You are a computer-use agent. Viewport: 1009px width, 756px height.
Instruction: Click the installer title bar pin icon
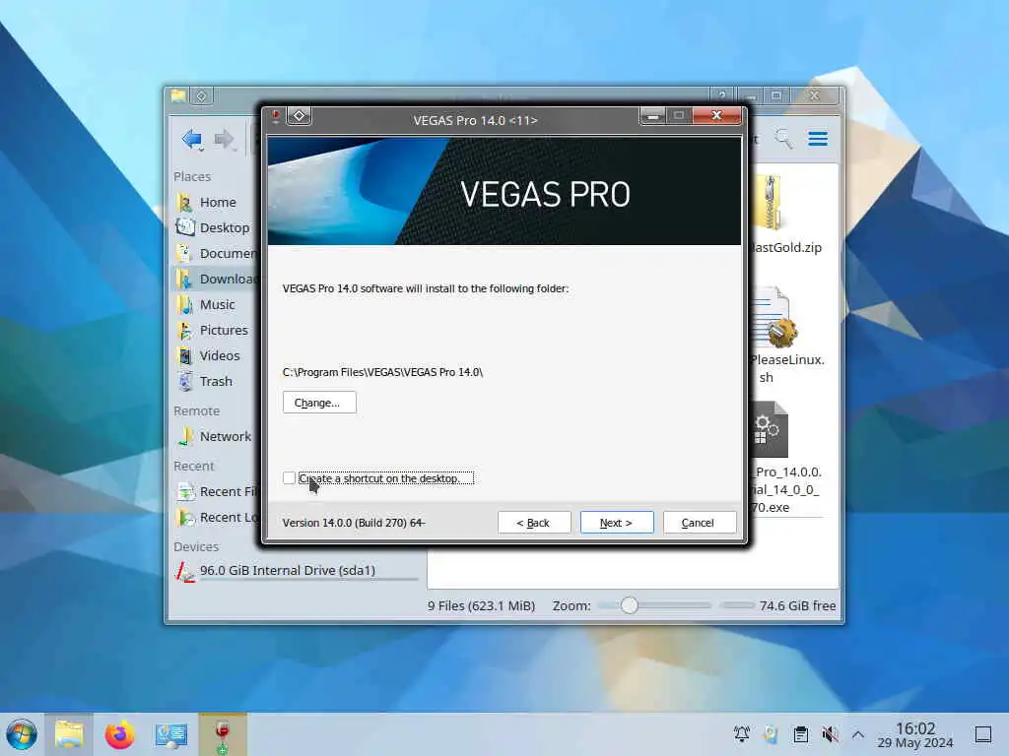coord(300,116)
